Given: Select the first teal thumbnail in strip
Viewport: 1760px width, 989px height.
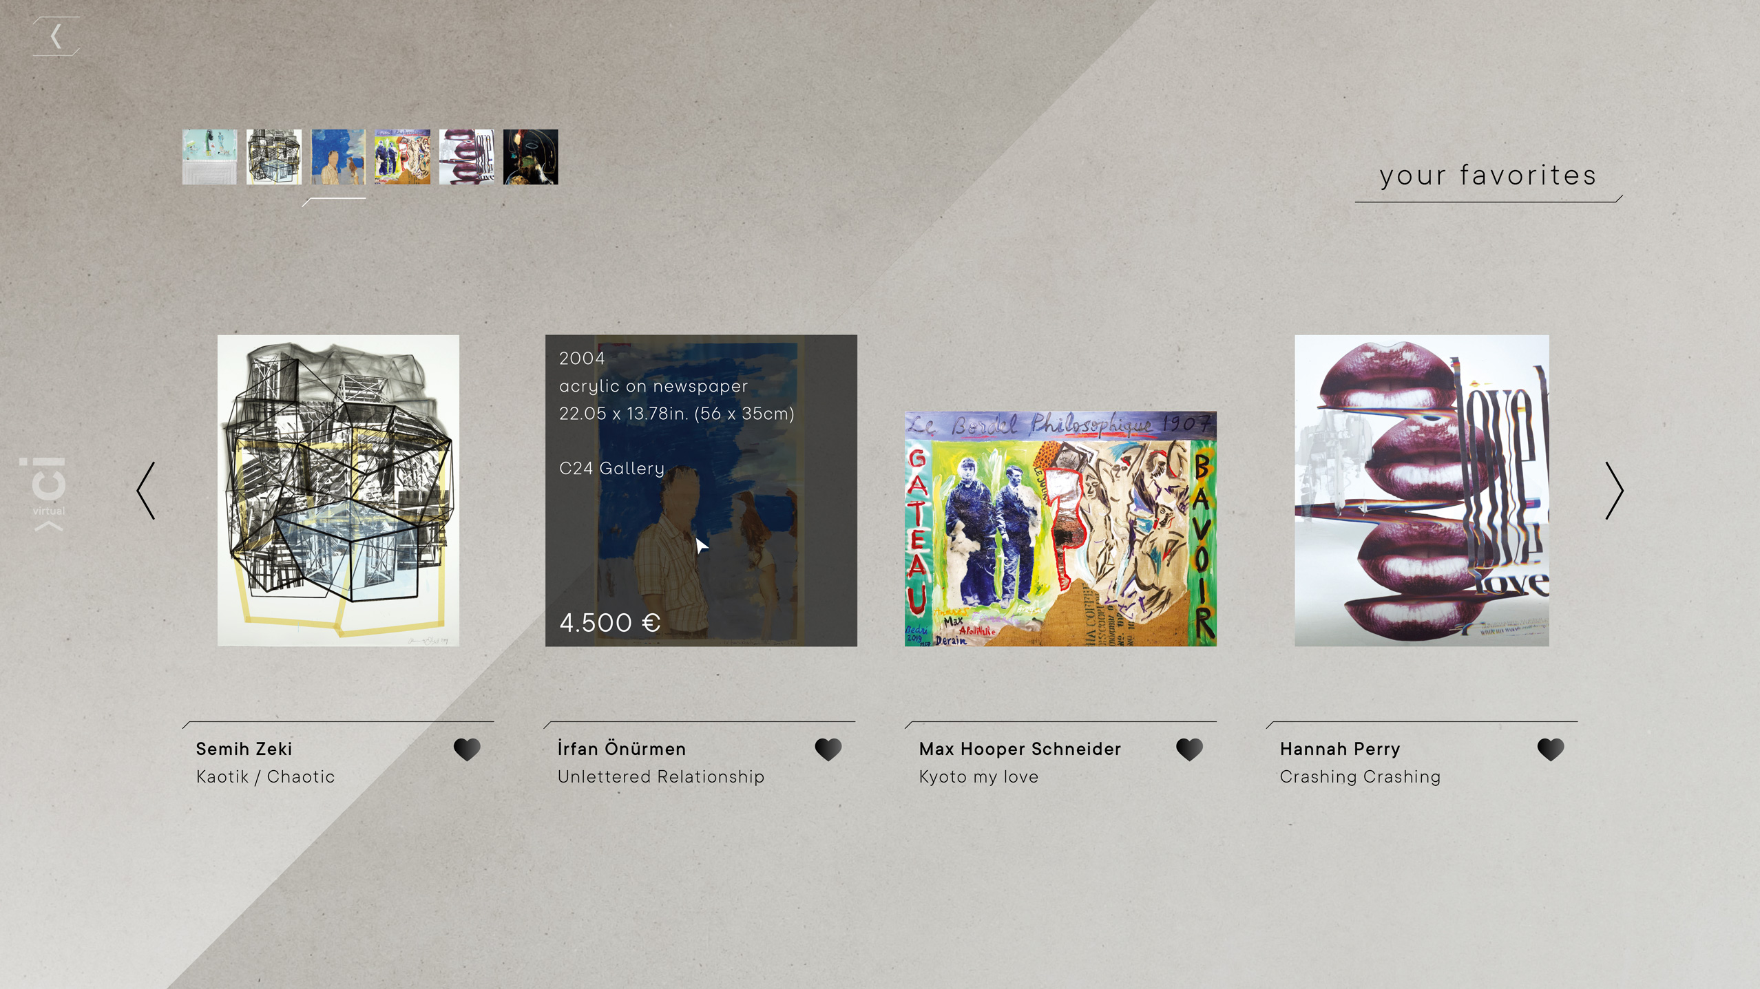Looking at the screenshot, I should click(209, 157).
